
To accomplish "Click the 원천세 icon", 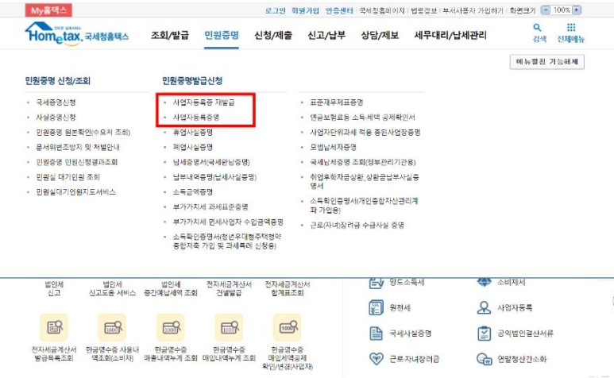I will coord(377,308).
